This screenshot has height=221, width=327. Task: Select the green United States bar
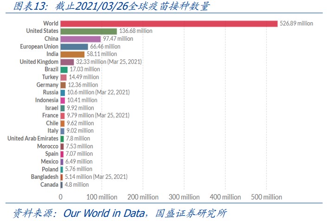pyautogui.click(x=89, y=31)
